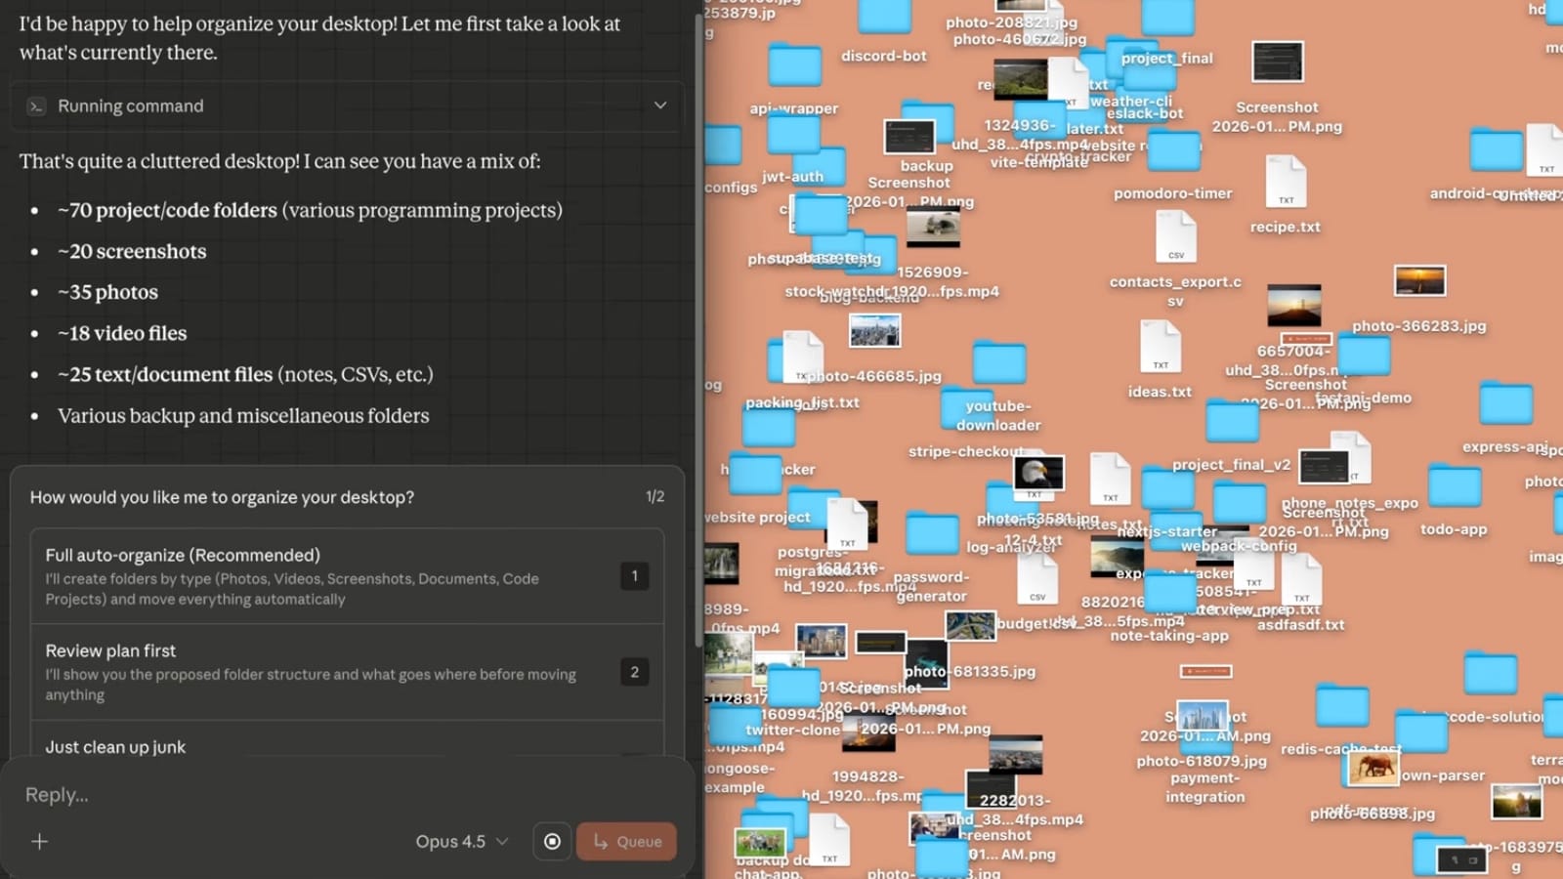Click the stop icon left of Queue button

tap(552, 841)
